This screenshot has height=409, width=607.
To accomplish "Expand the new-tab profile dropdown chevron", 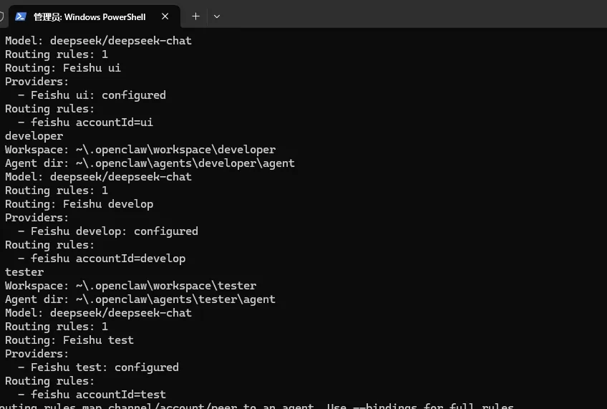I will (x=217, y=16).
